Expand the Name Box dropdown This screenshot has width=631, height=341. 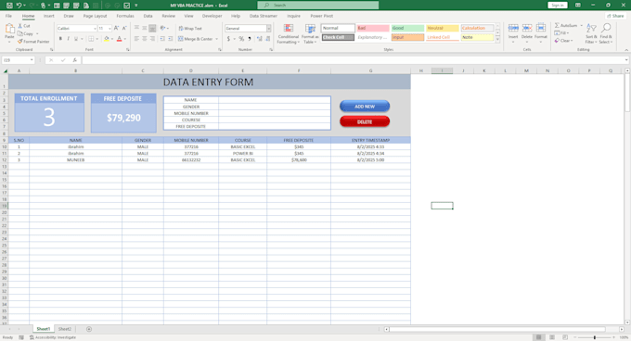[x=32, y=60]
